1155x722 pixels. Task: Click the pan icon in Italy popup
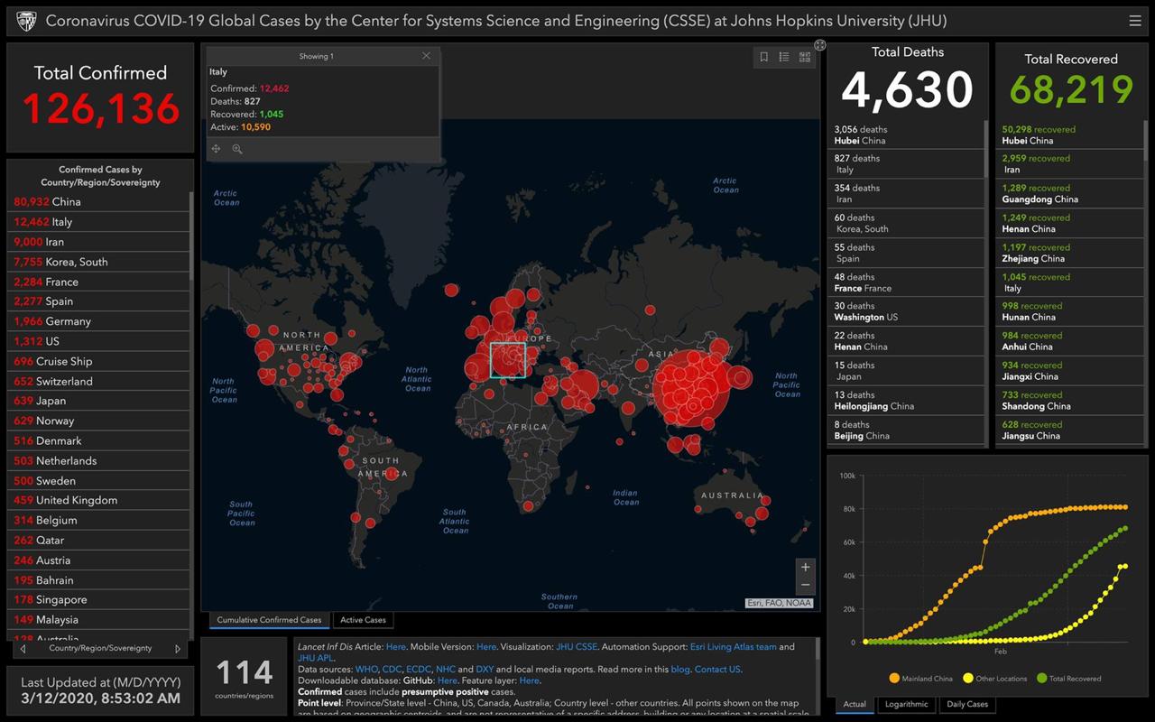pyautogui.click(x=217, y=149)
